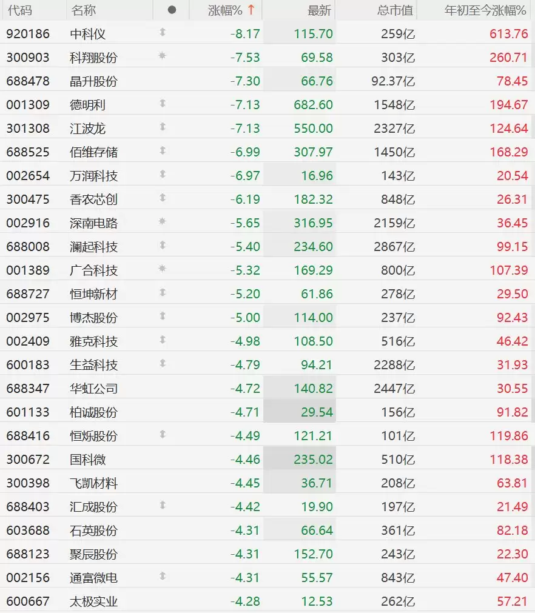Click stock code 002409
Screen dimensions: 535x613
28,342
